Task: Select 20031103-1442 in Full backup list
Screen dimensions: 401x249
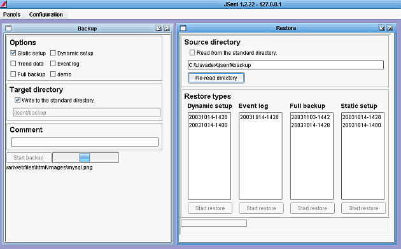Action: click(311, 117)
